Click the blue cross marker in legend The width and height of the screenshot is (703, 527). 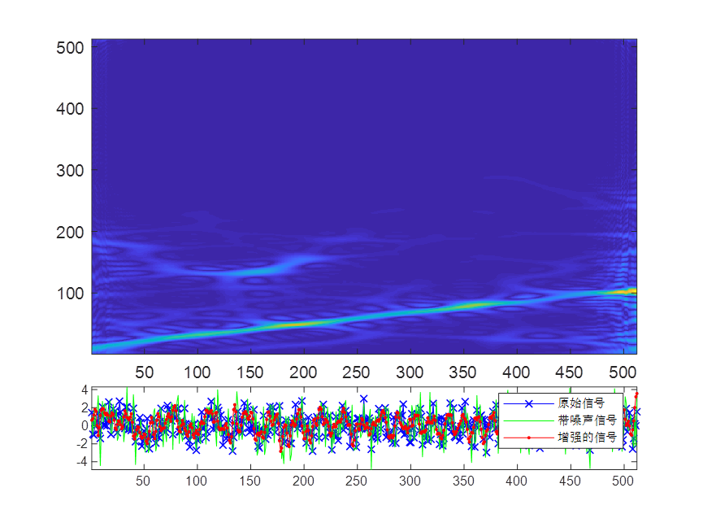[x=527, y=403]
